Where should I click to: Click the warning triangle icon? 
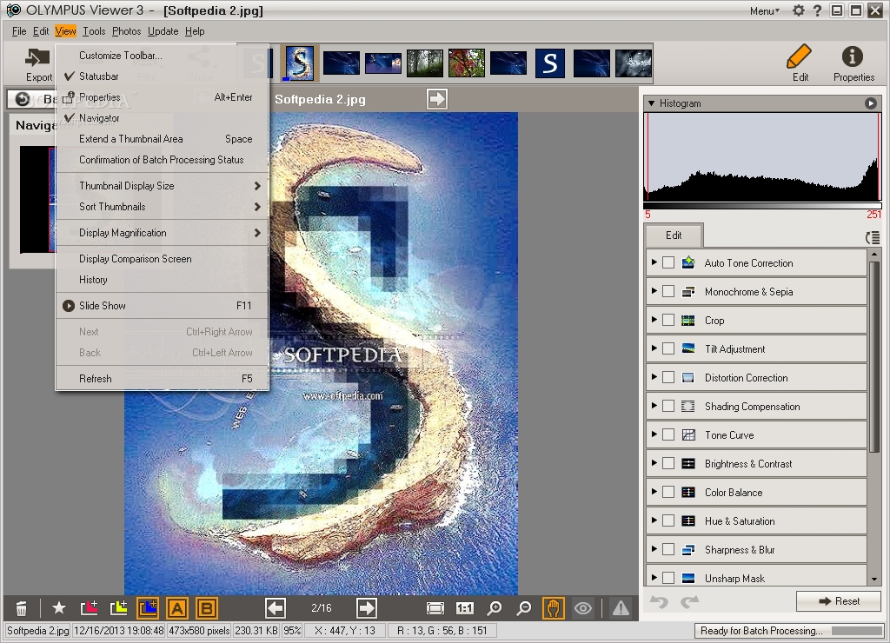(621, 608)
